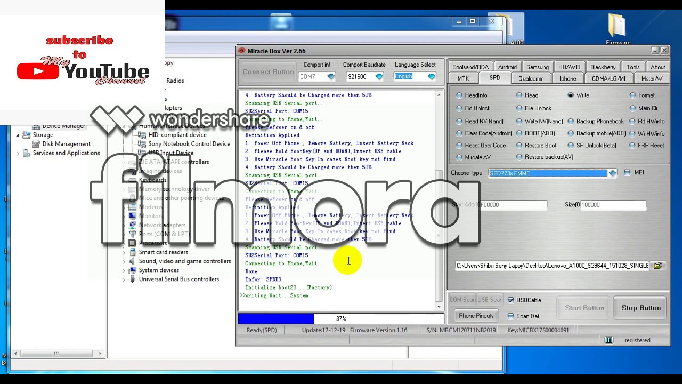Open the Firmware folder on desktop
The height and width of the screenshot is (384, 682).
pos(618,29)
